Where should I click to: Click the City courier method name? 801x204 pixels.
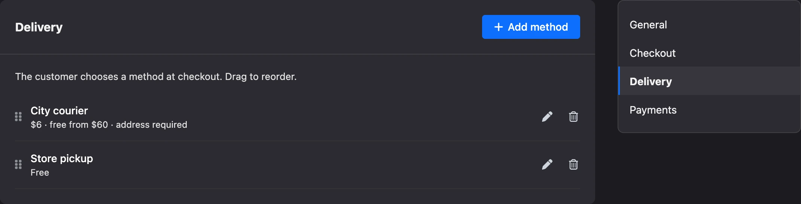[59, 111]
